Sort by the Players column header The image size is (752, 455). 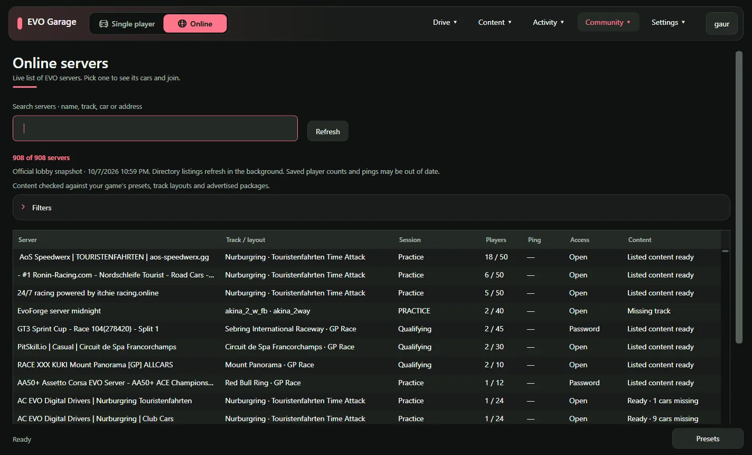pyautogui.click(x=496, y=240)
